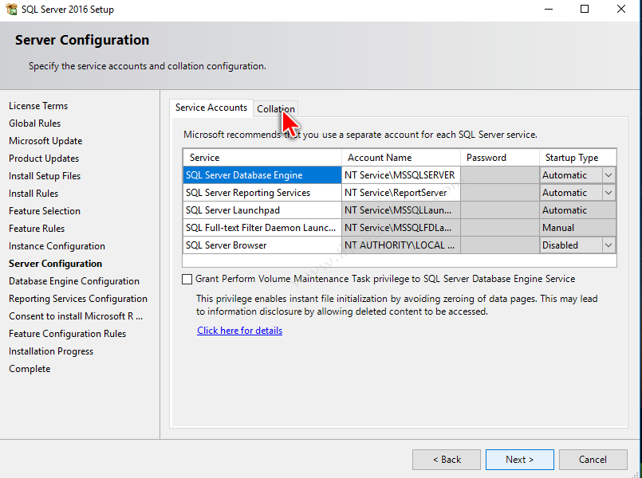
Task: Close the SQL Server 2016 Setup window
Action: (621, 9)
